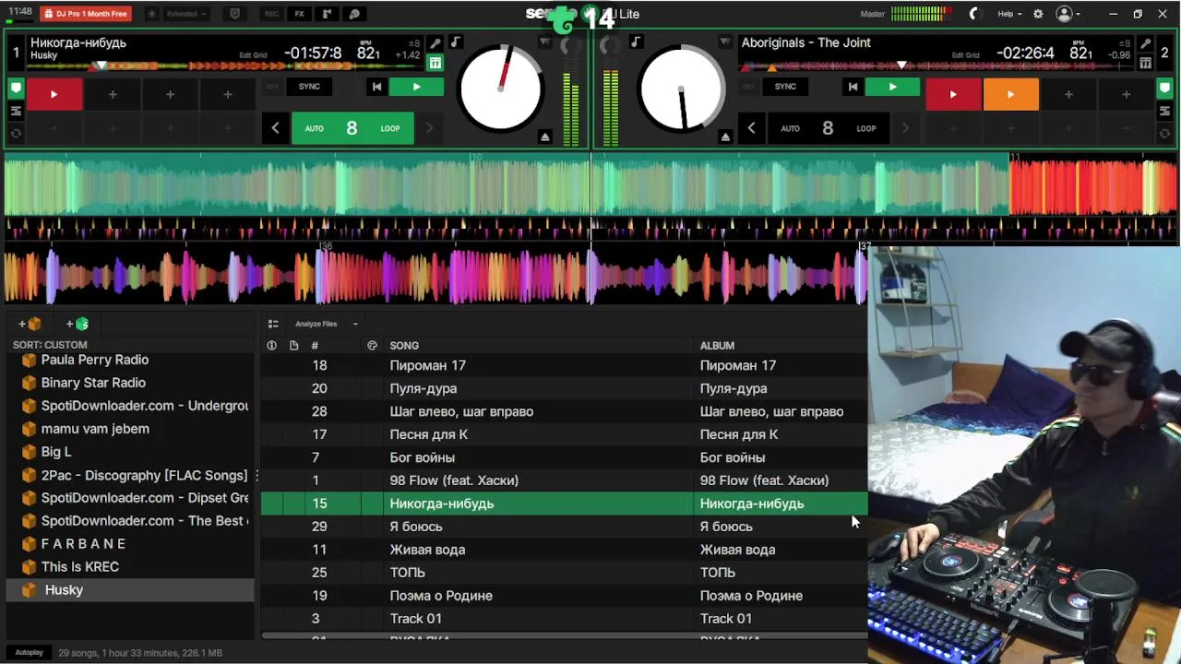The height and width of the screenshot is (664, 1181).
Task: Sort library by # track number column
Action: pyautogui.click(x=315, y=346)
